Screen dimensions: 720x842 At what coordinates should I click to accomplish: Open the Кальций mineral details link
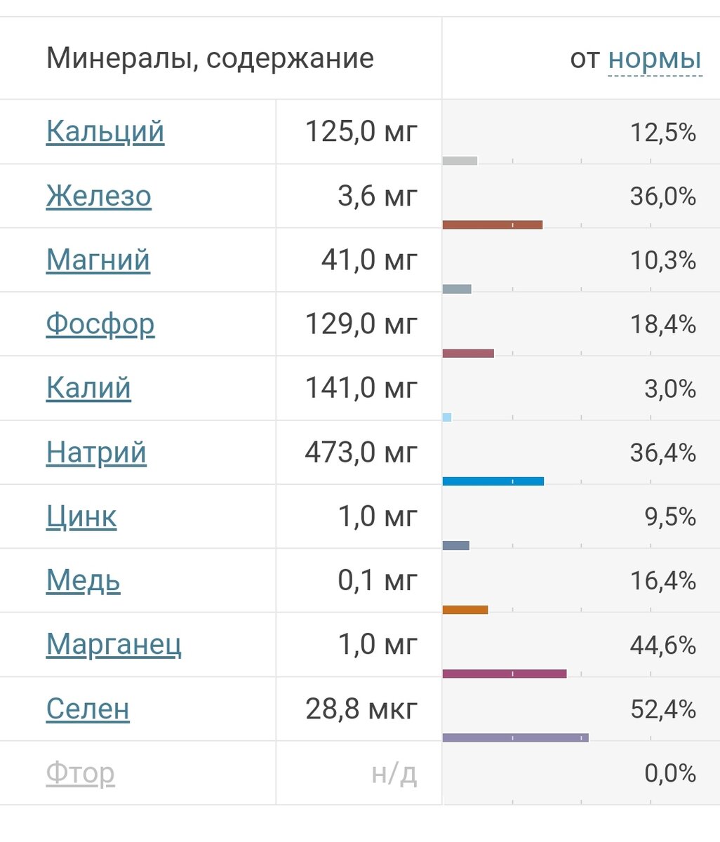[x=104, y=131]
